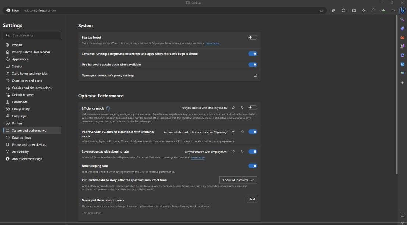
Task: Click Add button for never-sleep sites
Action: tap(252, 199)
